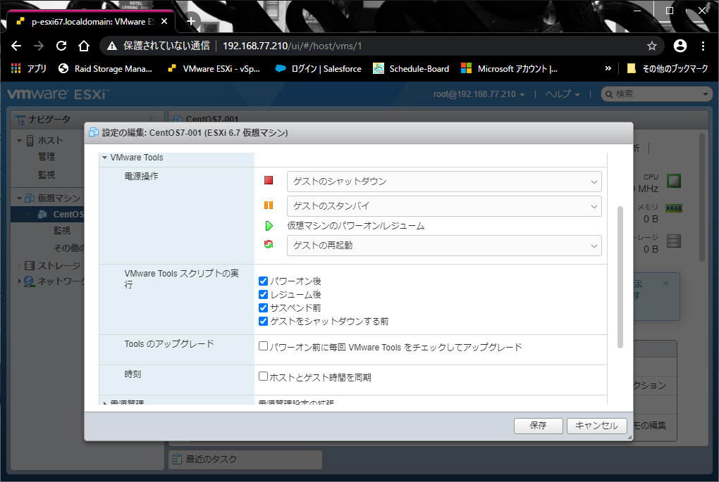Open the VMware ESXi - vSphere bookmark
Viewport: 719px width, 482px height.
click(214, 69)
